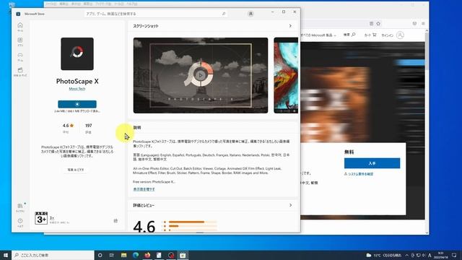
Task: Open Apps section in the Store sidebar
Action: click(x=20, y=42)
